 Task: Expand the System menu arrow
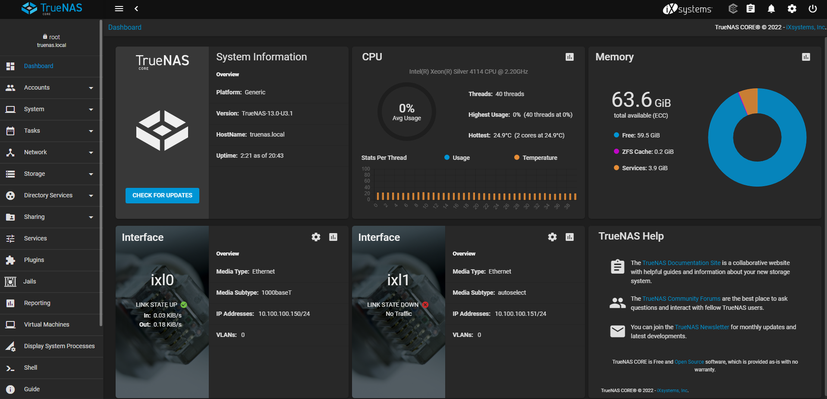[91, 109]
